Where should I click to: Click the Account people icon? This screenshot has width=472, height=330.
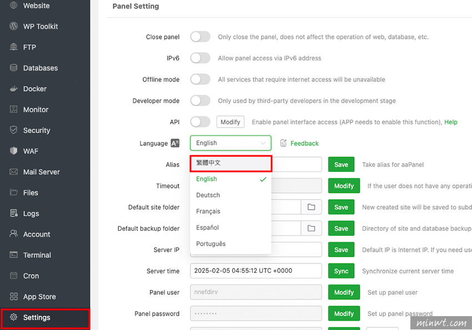pyautogui.click(x=13, y=234)
